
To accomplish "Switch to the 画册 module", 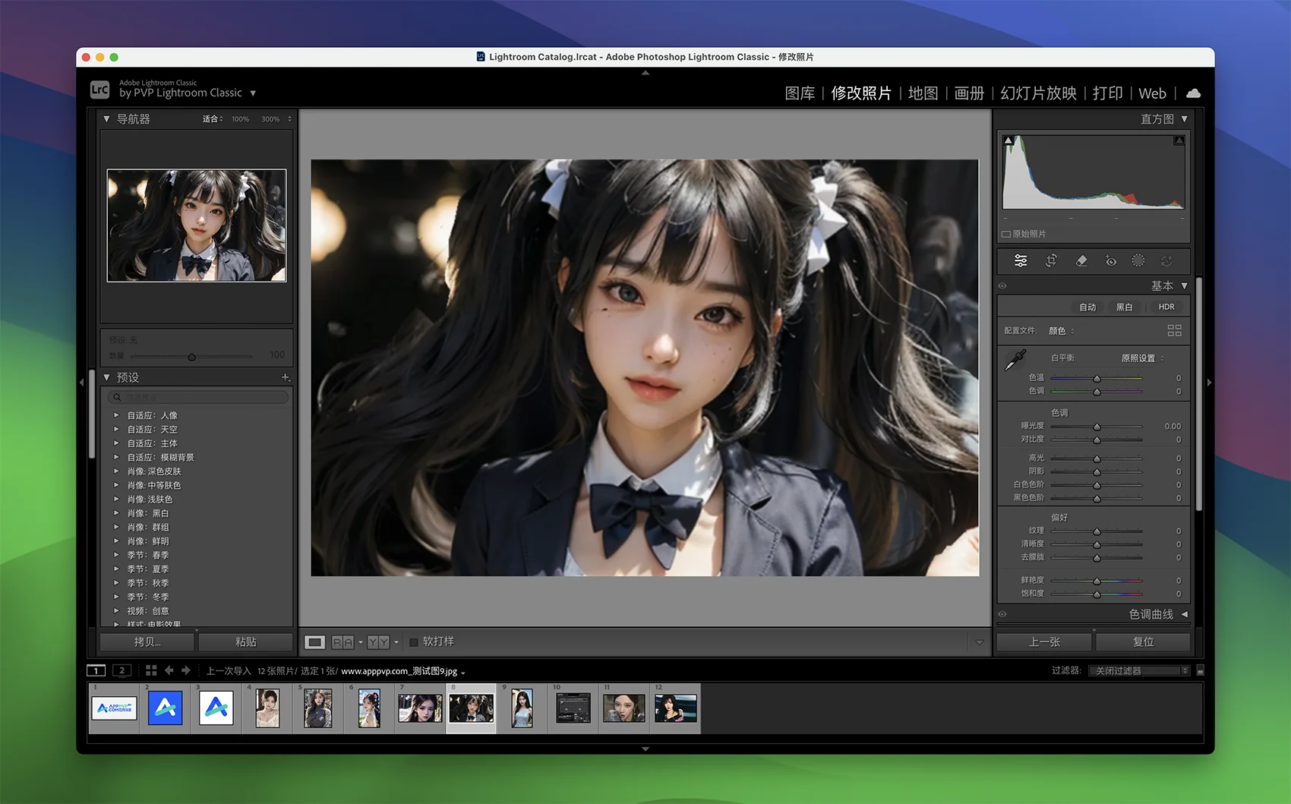I will [x=969, y=93].
